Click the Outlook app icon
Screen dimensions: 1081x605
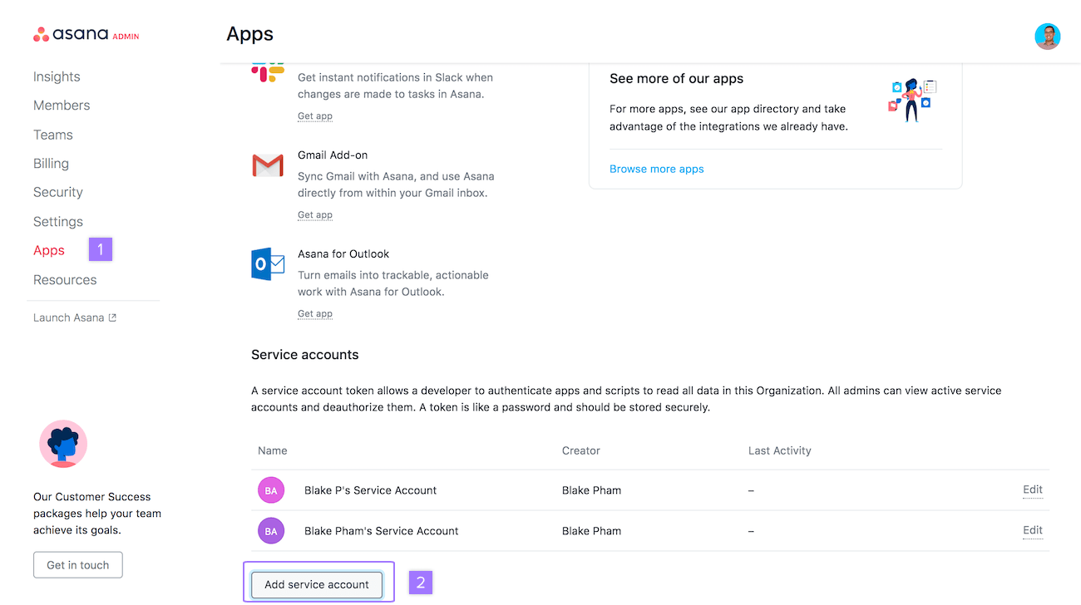268,263
